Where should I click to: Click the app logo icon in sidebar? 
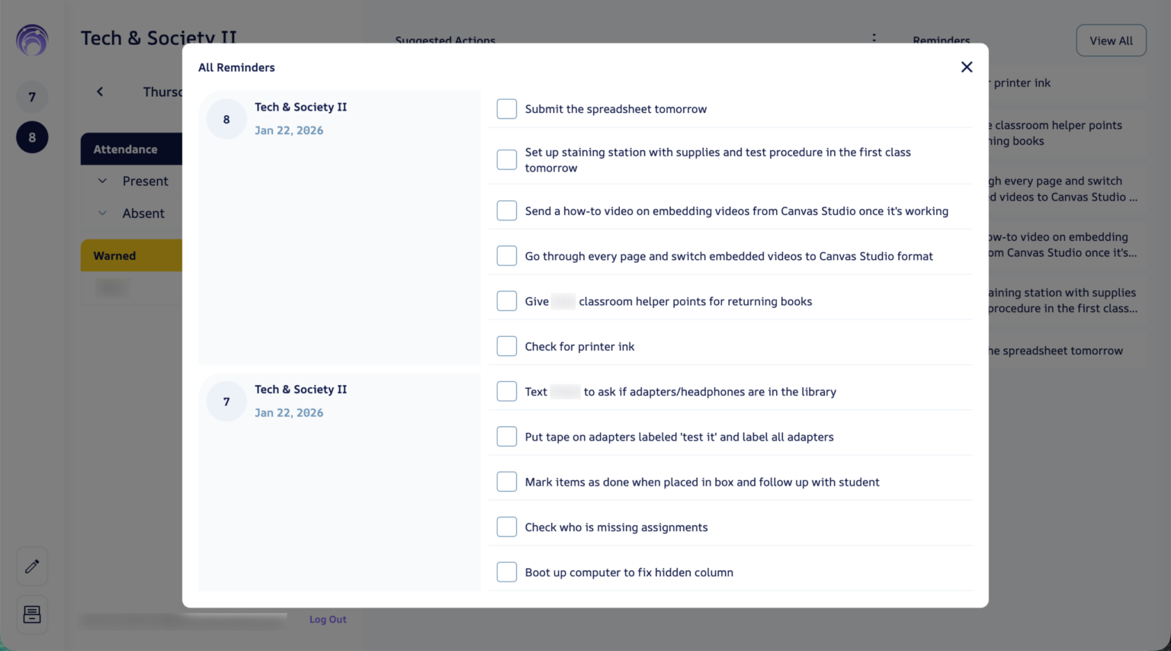32,40
